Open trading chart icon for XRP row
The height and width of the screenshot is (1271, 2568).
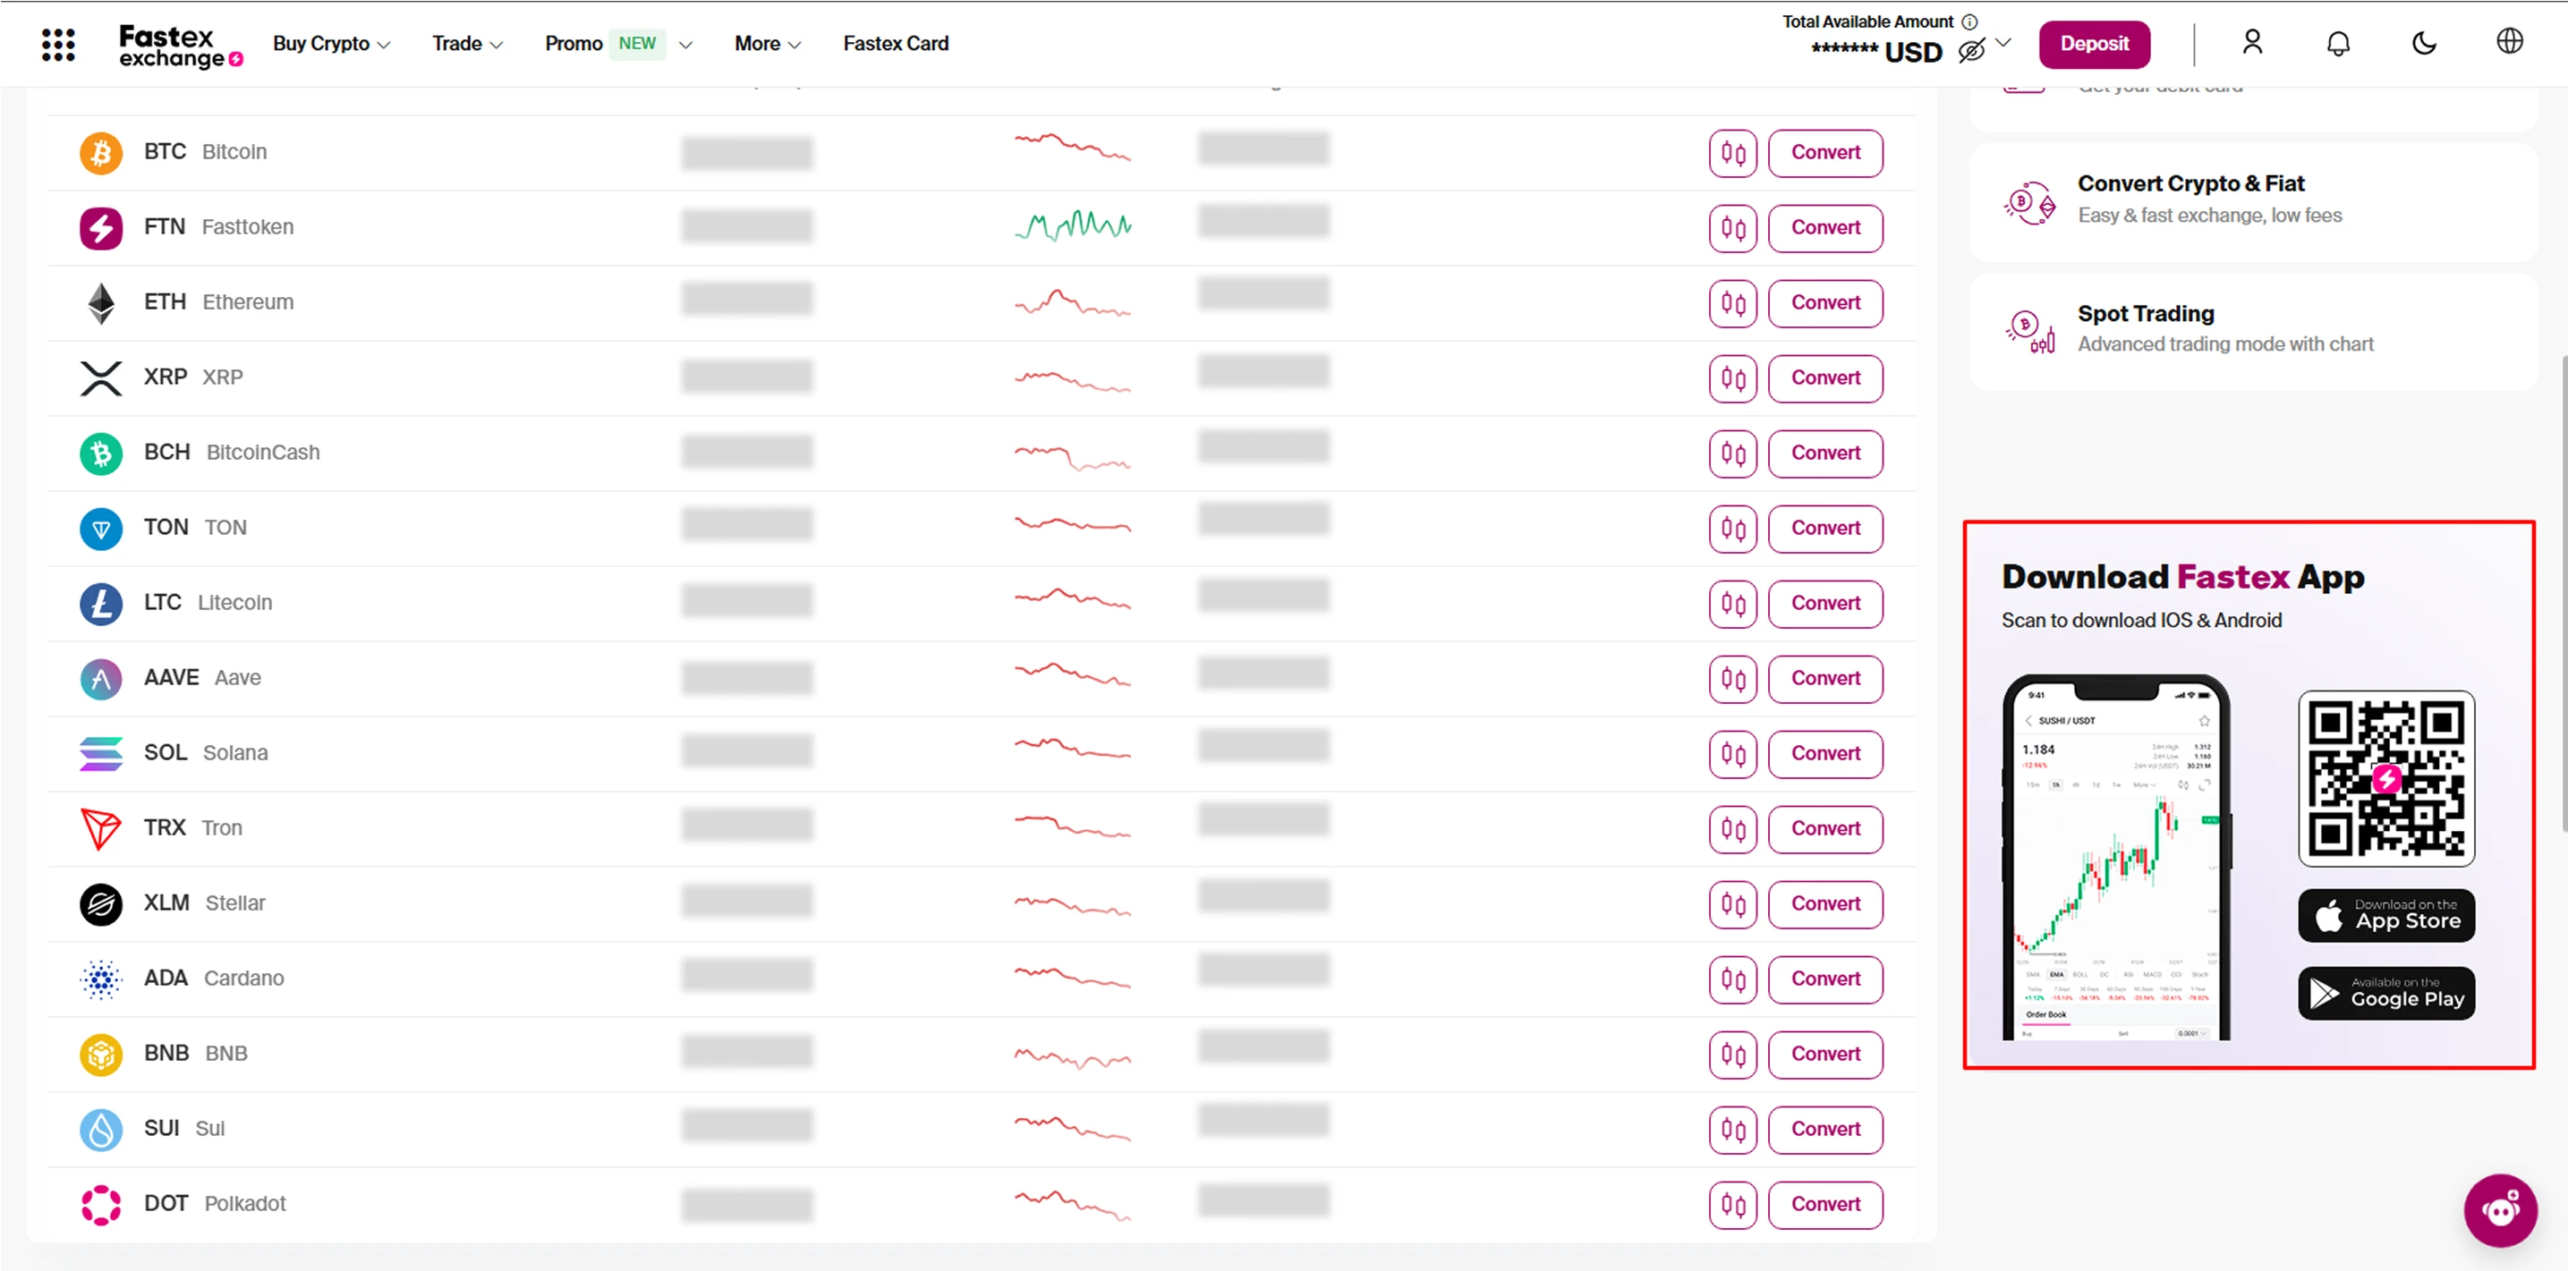[1732, 379]
